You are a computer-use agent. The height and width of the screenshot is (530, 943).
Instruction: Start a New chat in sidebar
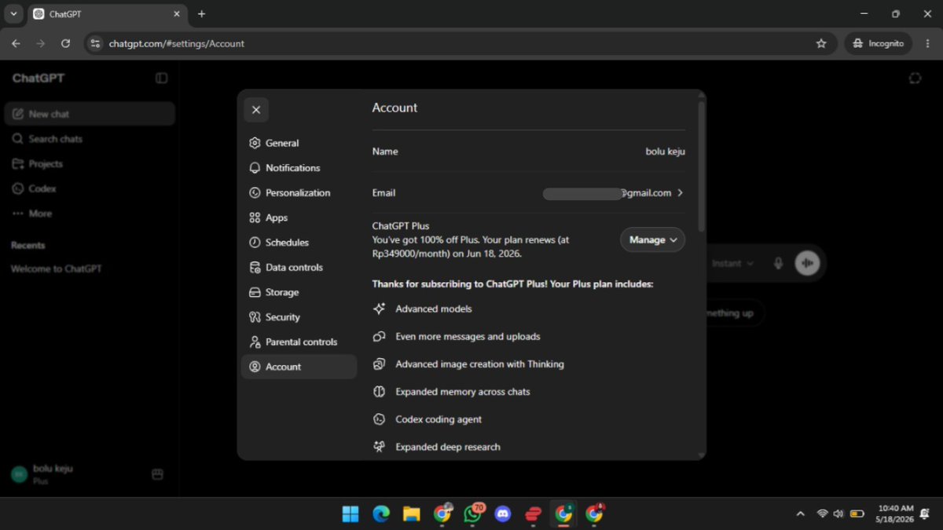click(x=90, y=114)
